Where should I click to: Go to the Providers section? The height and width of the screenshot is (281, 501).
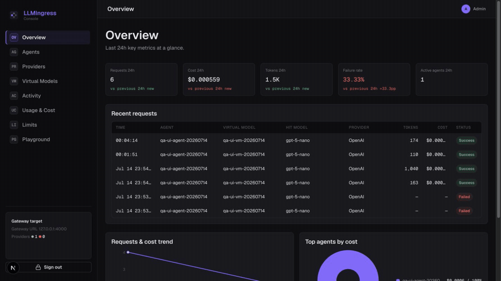pos(48,66)
